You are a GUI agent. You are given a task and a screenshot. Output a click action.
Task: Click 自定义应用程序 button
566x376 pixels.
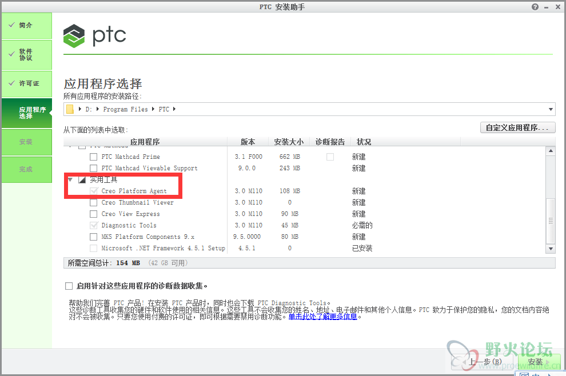[x=517, y=128]
